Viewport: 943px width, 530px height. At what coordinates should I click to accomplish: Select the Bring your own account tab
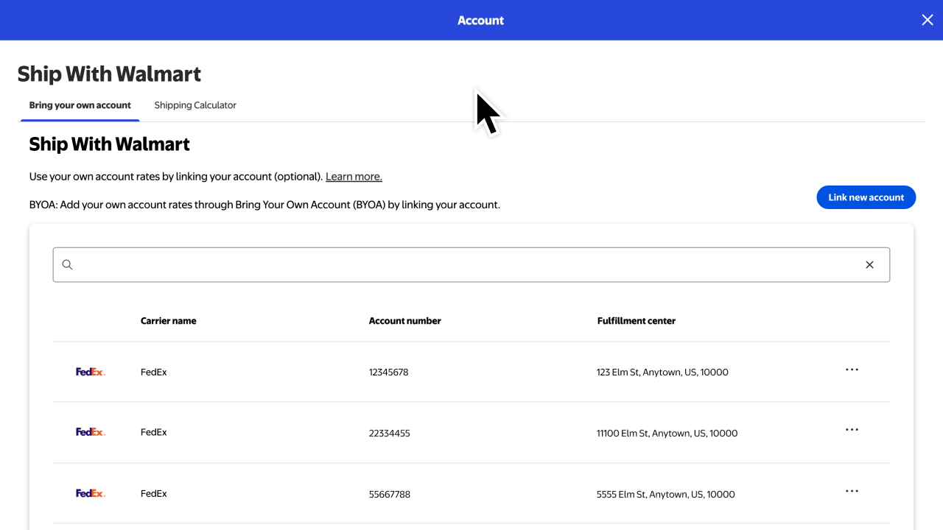(x=80, y=105)
